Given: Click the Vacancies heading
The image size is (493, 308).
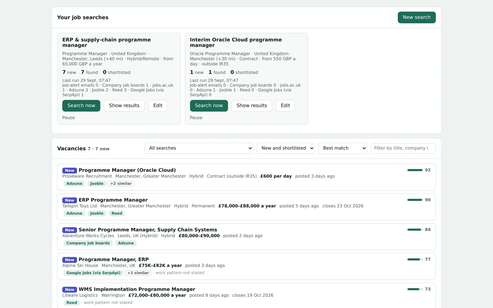Looking at the screenshot, I should click(71, 148).
